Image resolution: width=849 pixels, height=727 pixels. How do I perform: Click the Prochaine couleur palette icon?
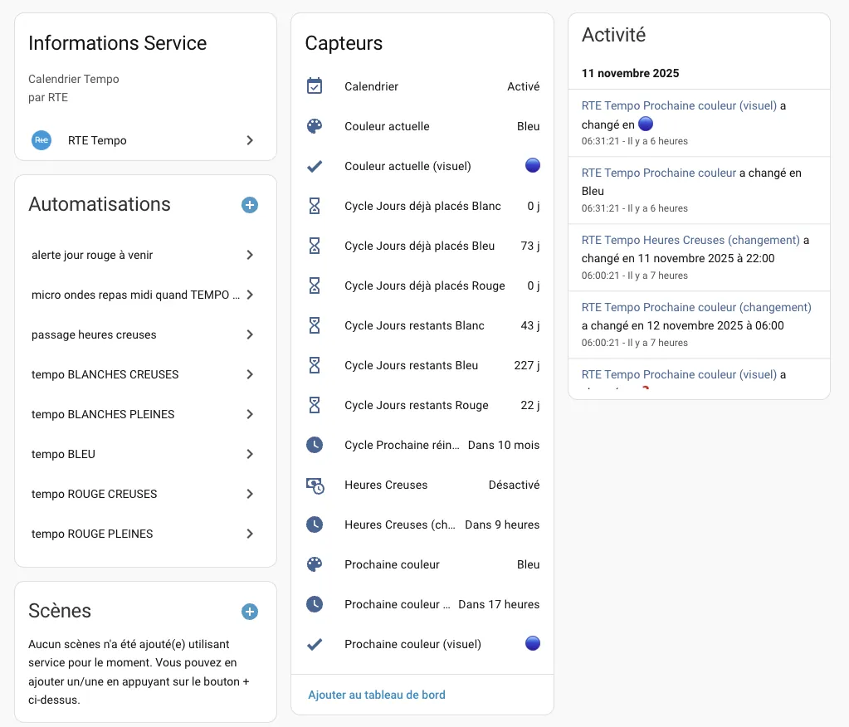(315, 564)
